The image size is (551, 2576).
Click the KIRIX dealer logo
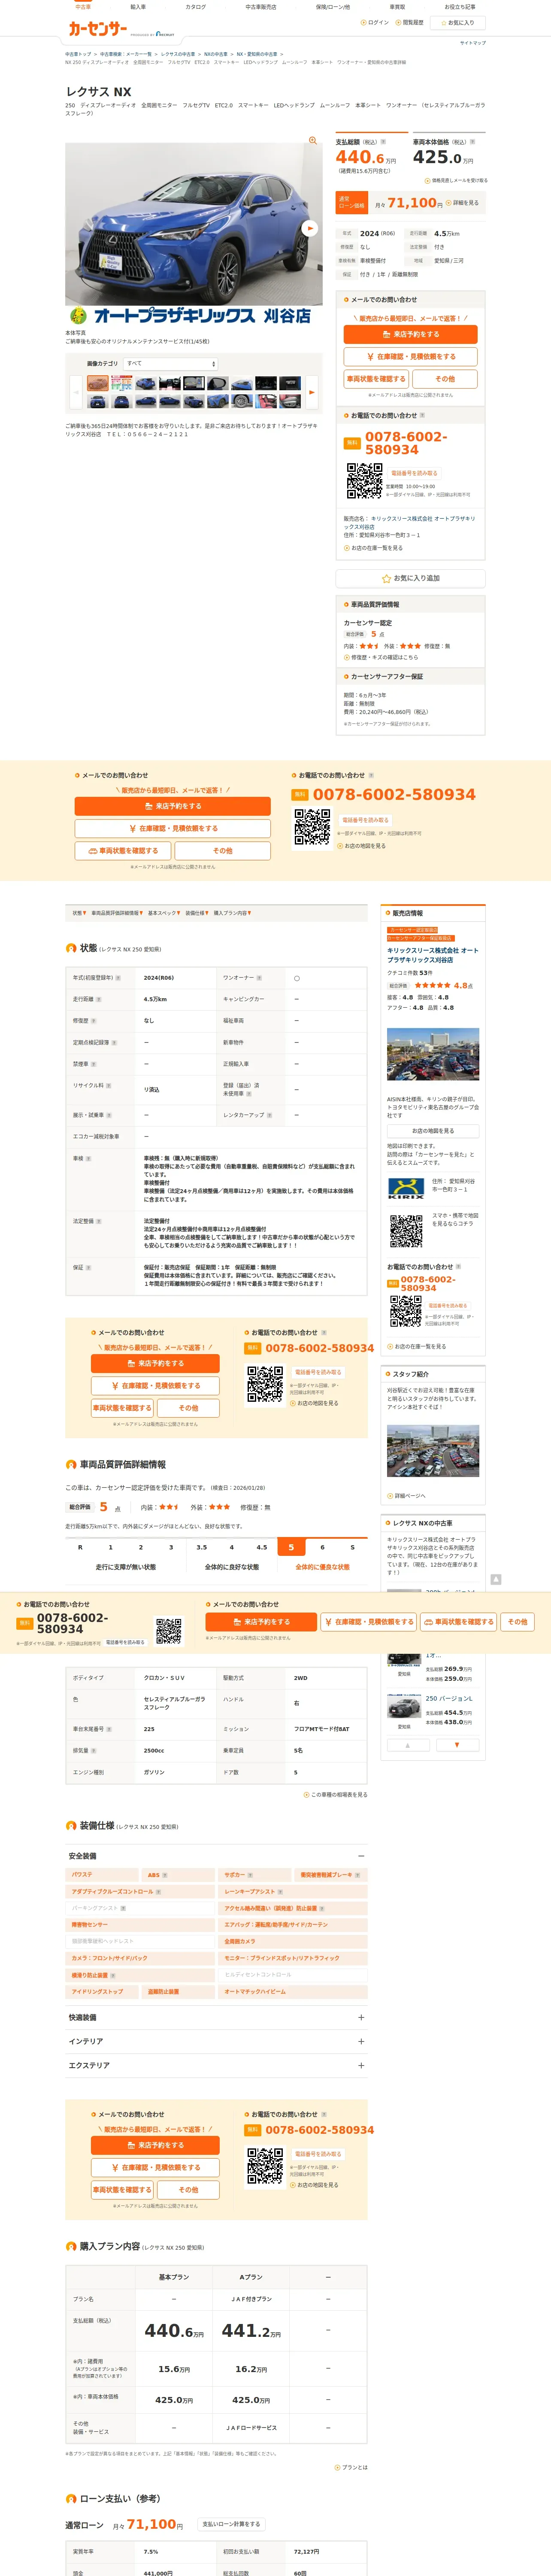(x=406, y=1188)
